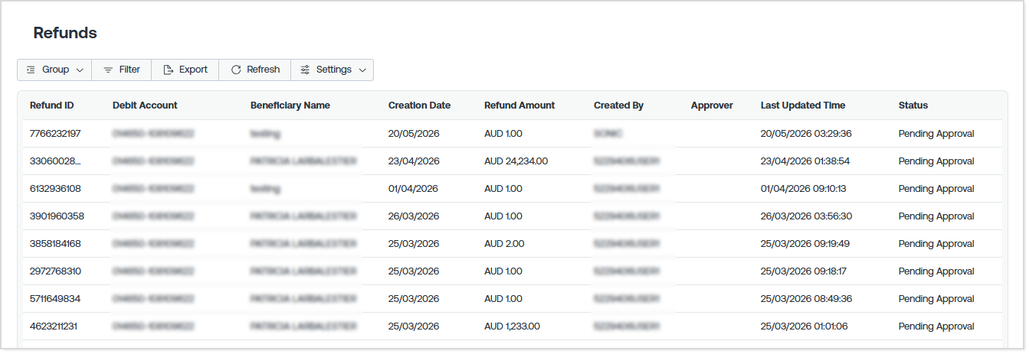Expand the Group dropdown chevron

pyautogui.click(x=80, y=70)
